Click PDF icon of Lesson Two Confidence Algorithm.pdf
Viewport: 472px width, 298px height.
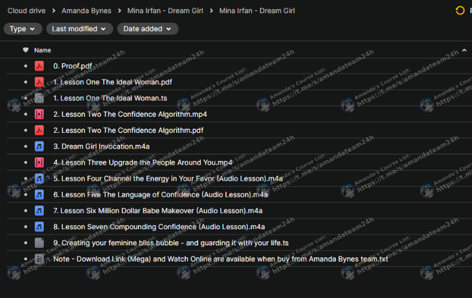click(x=39, y=130)
